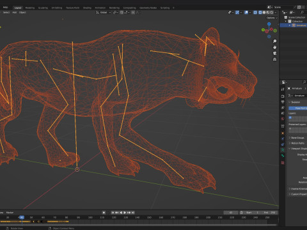Screen dimensions: 307x230
Task: Open the Output properties tab
Action: tap(283, 102)
